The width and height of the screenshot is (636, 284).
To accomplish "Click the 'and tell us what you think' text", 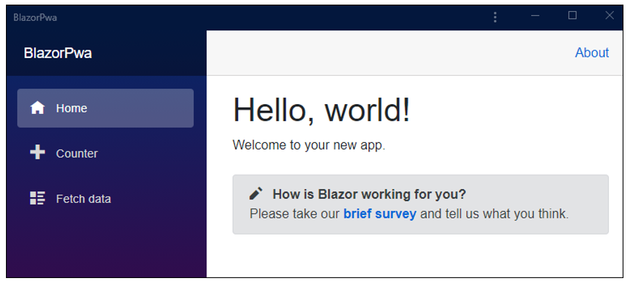I will click(494, 213).
